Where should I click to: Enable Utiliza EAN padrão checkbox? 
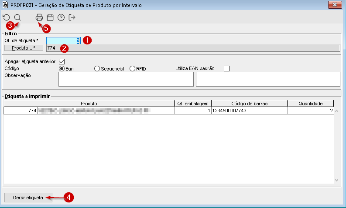click(226, 68)
